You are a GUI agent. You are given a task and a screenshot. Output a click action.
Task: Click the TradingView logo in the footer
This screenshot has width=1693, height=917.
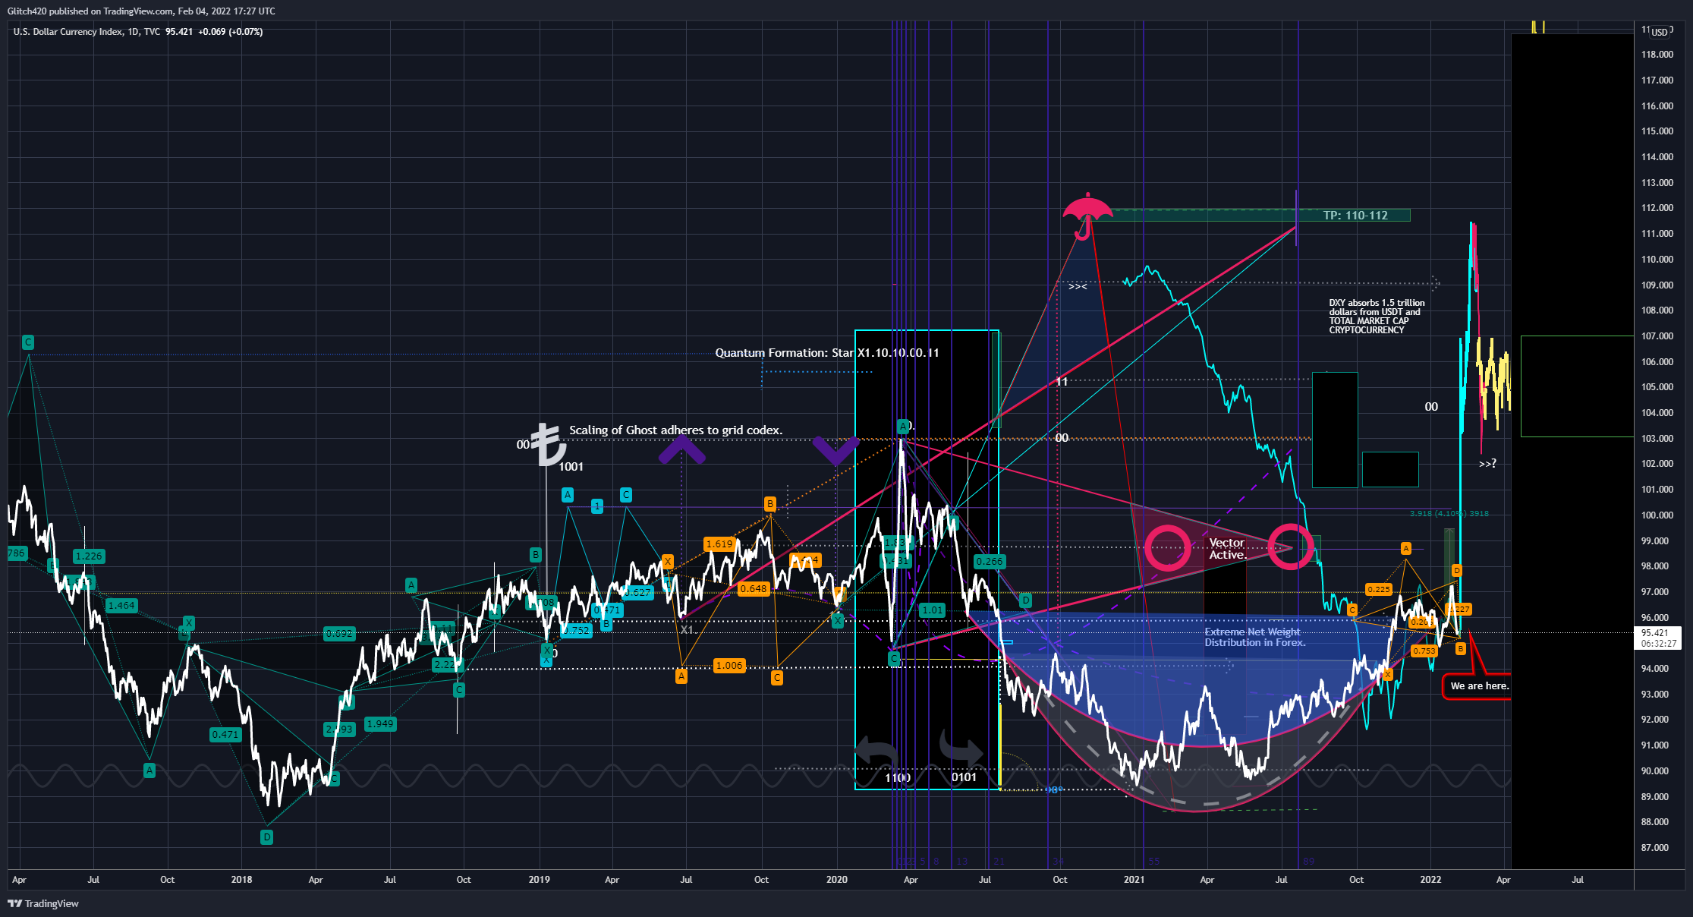43,903
